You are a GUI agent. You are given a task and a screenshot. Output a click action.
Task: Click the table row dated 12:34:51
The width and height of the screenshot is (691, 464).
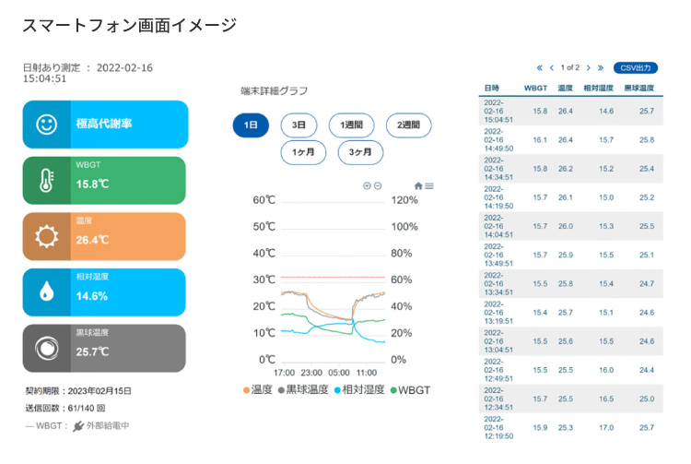click(571, 399)
